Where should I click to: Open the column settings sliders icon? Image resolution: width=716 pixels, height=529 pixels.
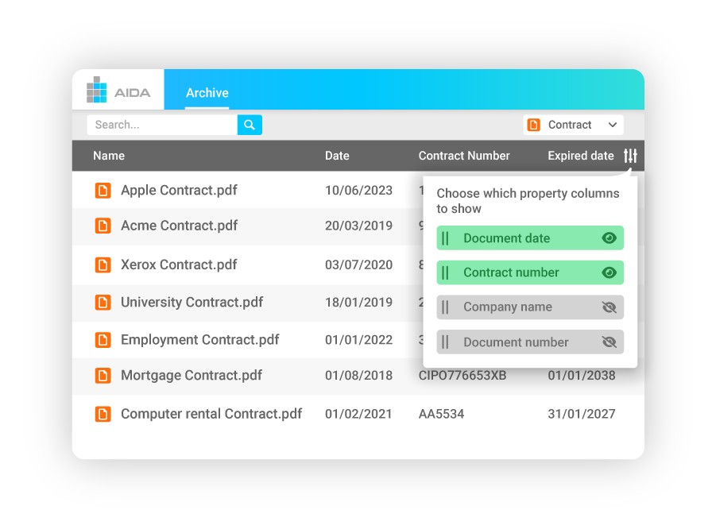(630, 156)
